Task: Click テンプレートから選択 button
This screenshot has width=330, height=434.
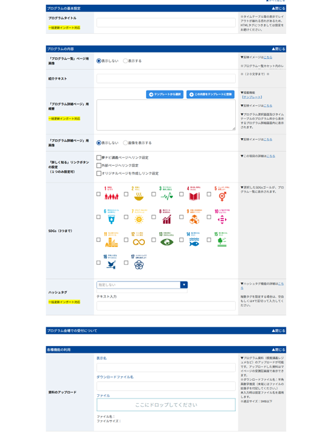Action: click(165, 95)
